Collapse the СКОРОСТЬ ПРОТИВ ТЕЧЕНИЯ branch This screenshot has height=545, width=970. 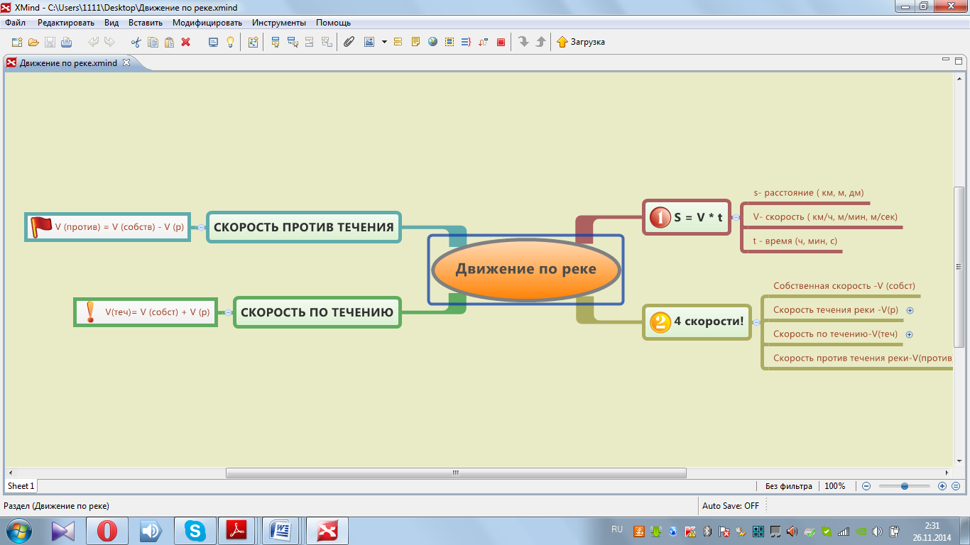point(201,227)
